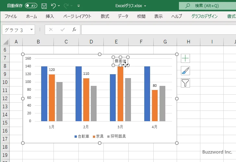
Task: Select column D header
Action: 91,42
